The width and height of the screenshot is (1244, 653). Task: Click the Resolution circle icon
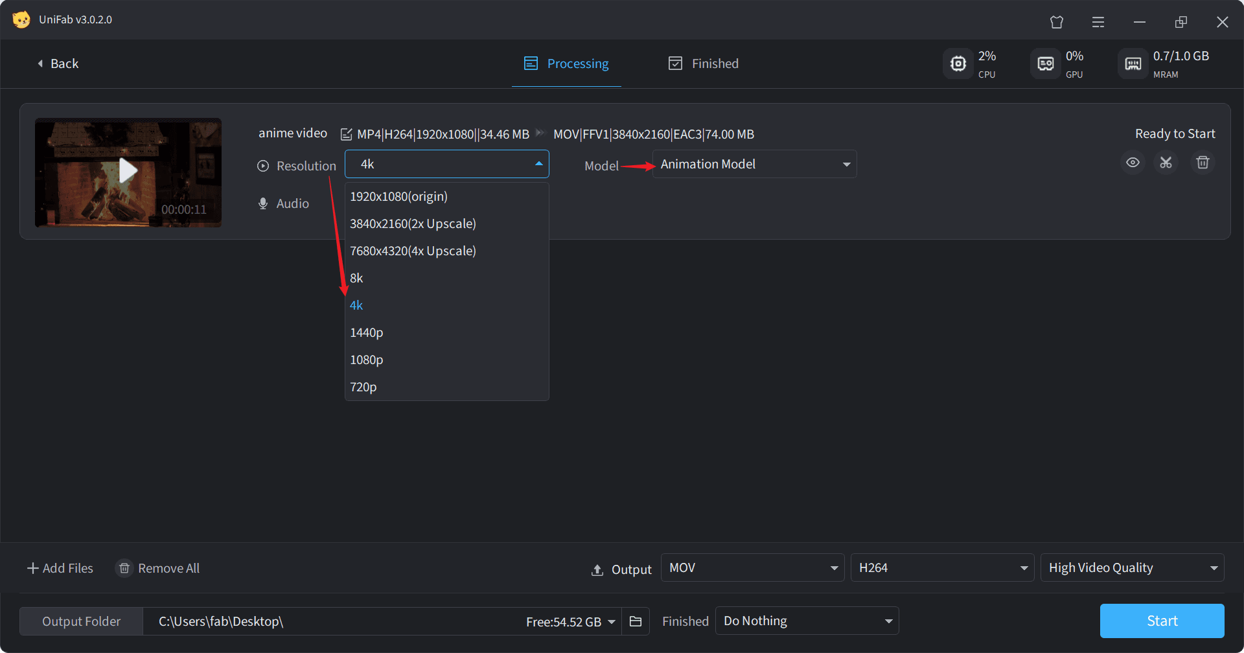click(x=263, y=166)
